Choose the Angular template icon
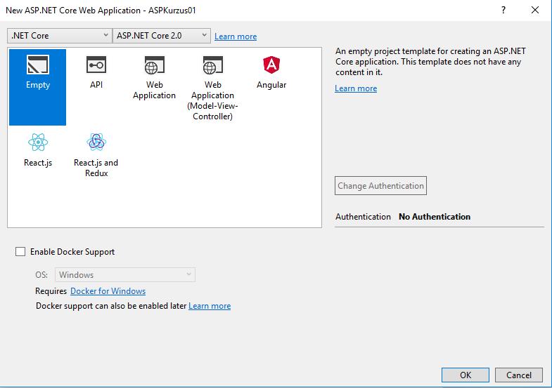The image size is (552, 388). (271, 65)
